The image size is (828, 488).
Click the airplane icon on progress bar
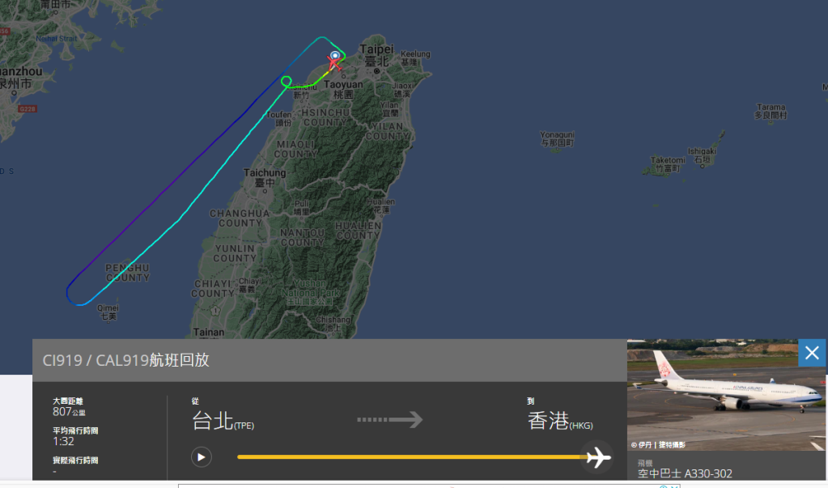point(598,457)
